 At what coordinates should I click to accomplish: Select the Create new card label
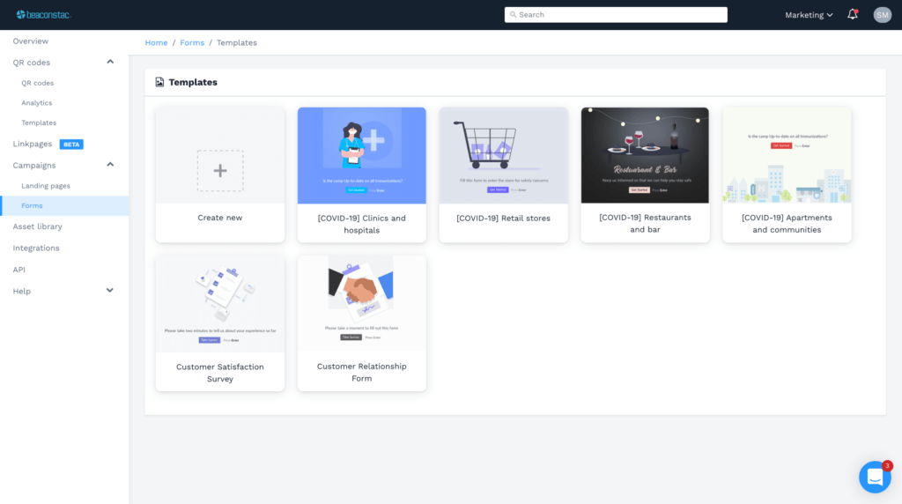[x=219, y=218]
